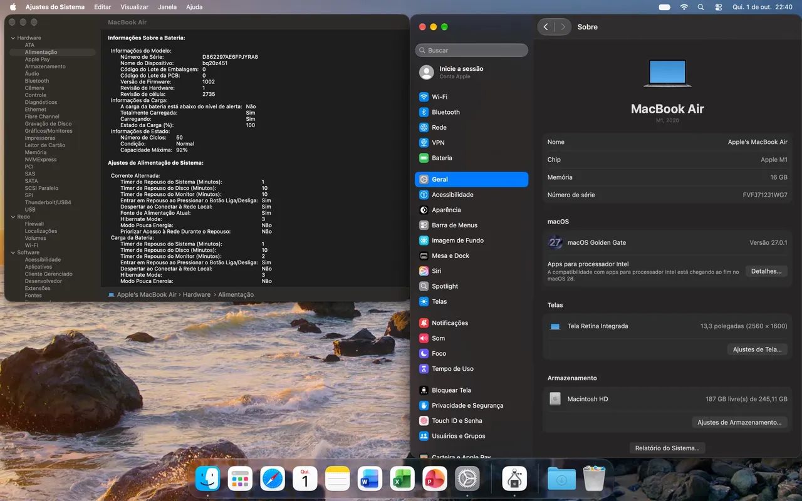Select Armazenamento in the Hardware list
This screenshot has height=501, width=802.
coord(45,66)
